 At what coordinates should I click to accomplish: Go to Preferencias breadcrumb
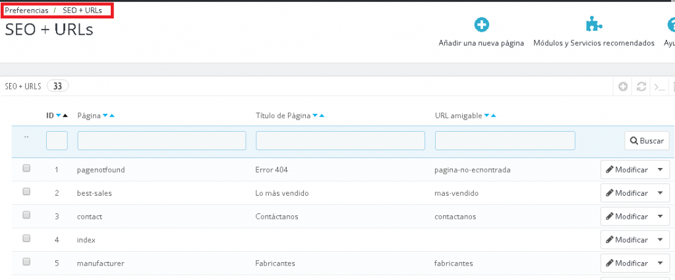[26, 11]
